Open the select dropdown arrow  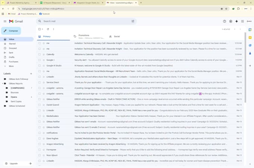tap(43, 29)
